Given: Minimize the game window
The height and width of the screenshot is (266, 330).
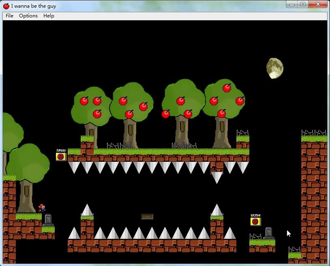Looking at the screenshot, I should (x=292, y=4).
